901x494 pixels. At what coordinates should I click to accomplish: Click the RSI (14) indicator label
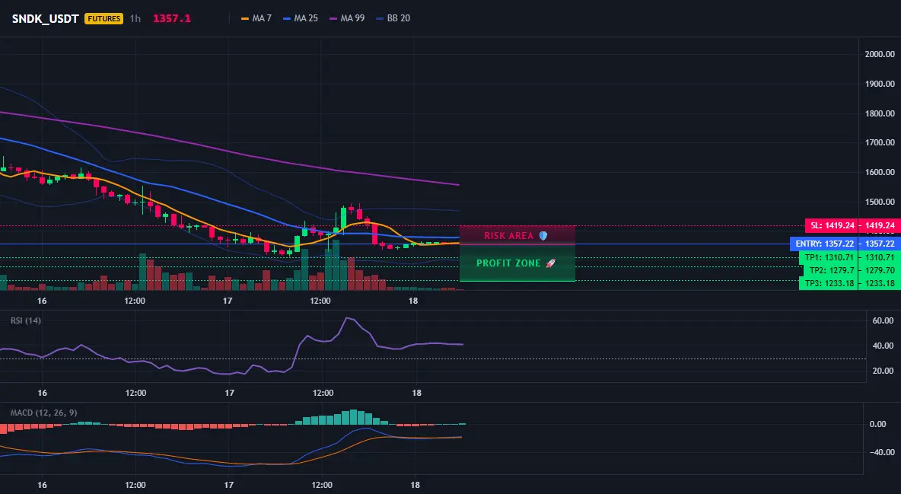click(x=26, y=320)
